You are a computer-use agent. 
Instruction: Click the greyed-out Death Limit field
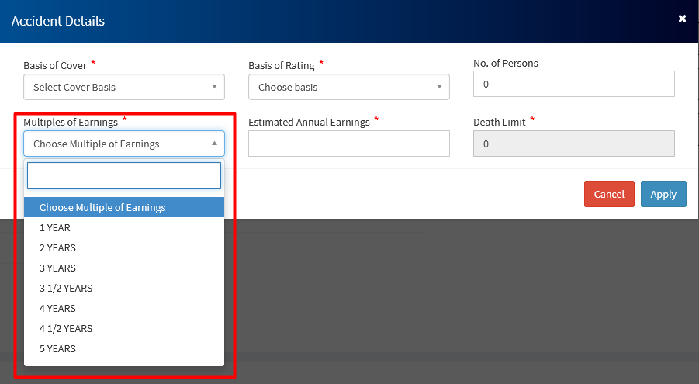[x=573, y=144]
